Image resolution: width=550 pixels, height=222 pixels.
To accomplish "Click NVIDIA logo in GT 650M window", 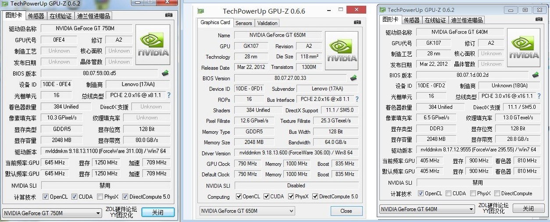I will (x=342, y=51).
